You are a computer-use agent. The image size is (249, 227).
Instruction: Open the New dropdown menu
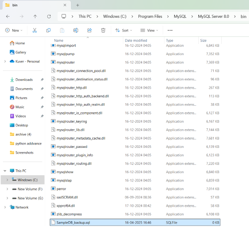tap(14, 30)
